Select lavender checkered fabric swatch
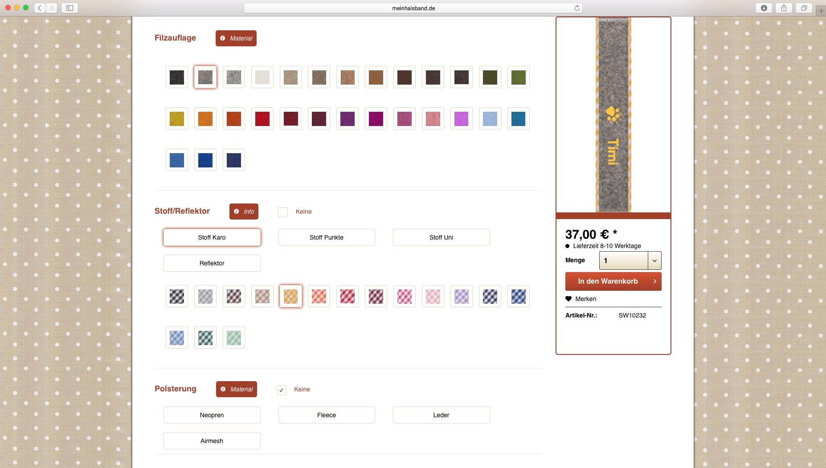 [462, 296]
